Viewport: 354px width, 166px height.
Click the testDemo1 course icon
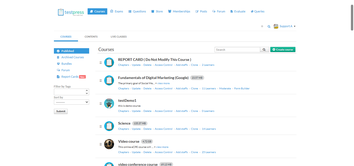(109, 104)
